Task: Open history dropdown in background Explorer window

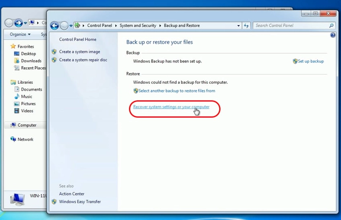Action: 25,23
